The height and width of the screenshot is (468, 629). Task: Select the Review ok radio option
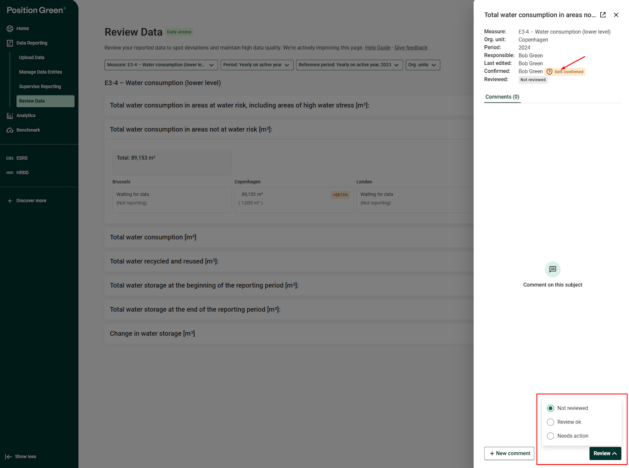550,422
